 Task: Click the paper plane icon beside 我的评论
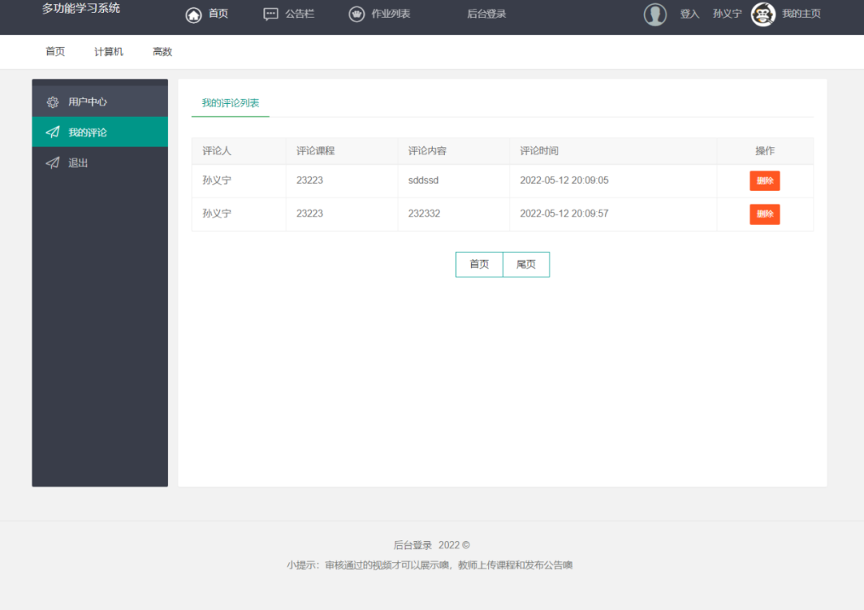tap(52, 132)
